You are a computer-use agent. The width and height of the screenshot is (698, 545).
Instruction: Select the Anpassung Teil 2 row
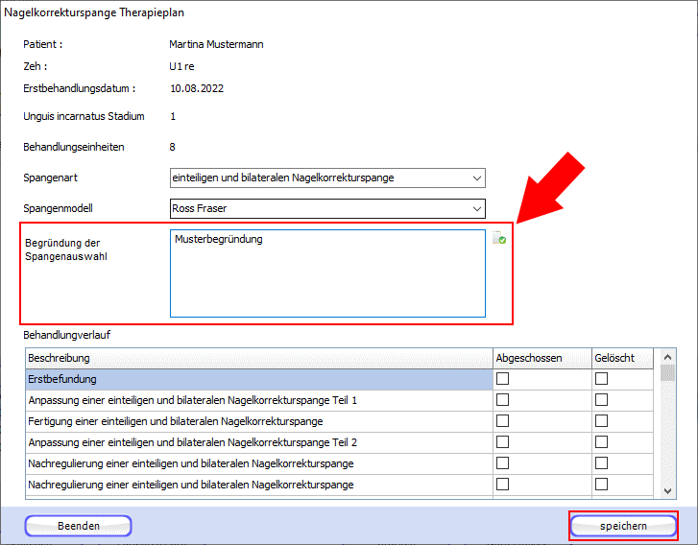tap(257, 442)
